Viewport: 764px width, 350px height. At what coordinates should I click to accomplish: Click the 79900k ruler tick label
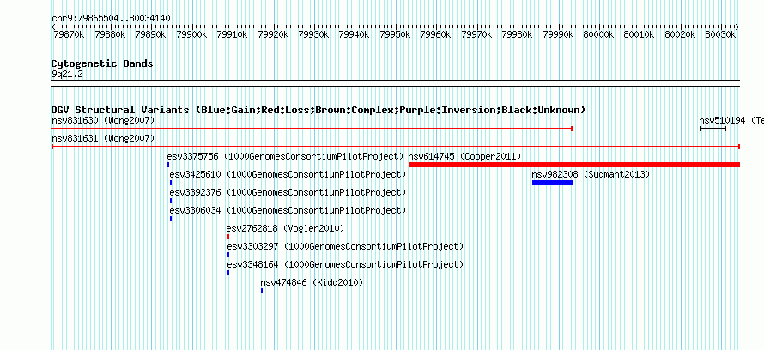pyautogui.click(x=192, y=34)
